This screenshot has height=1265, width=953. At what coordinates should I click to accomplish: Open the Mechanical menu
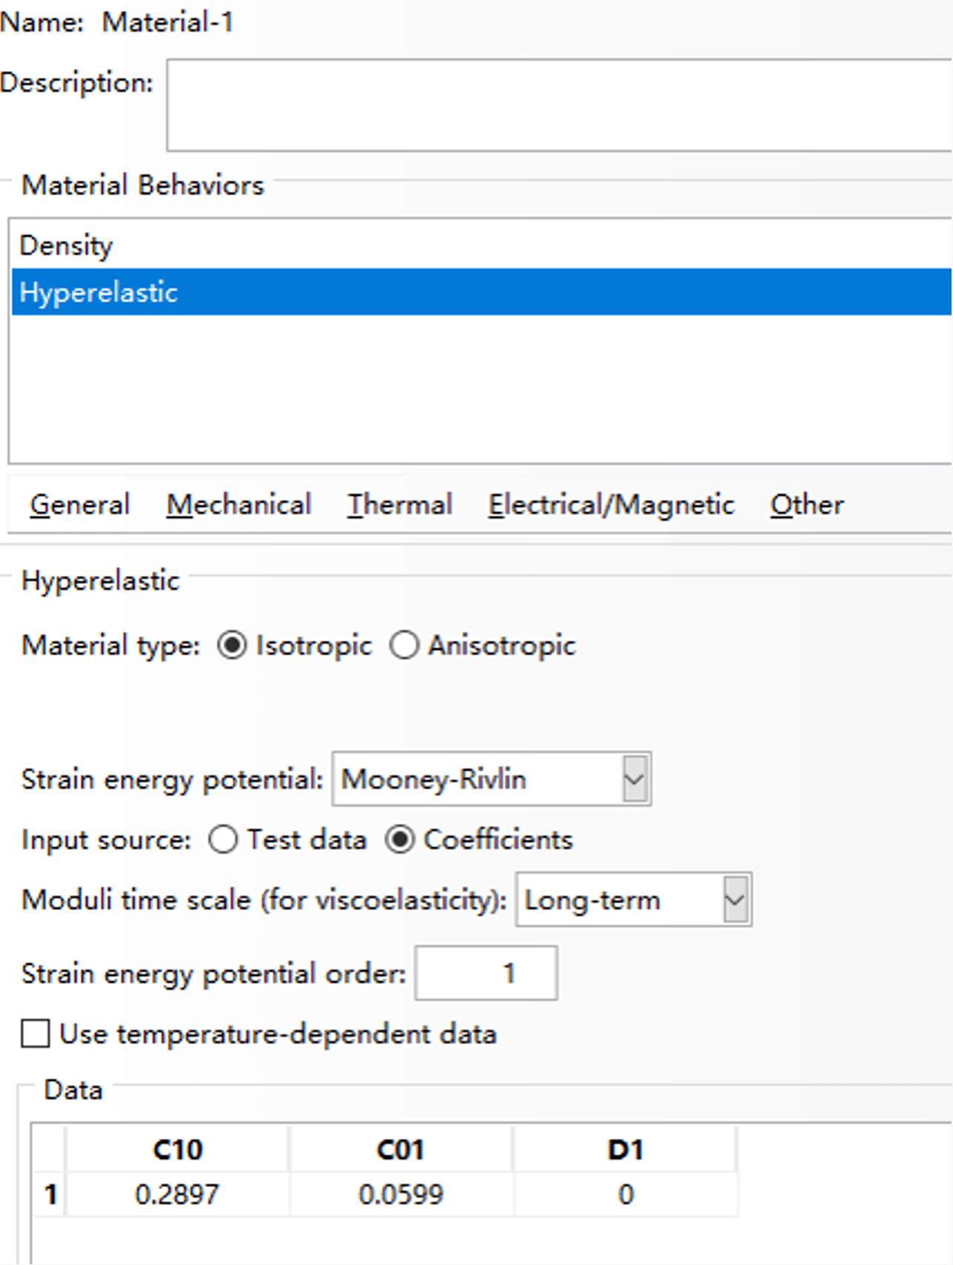238,505
